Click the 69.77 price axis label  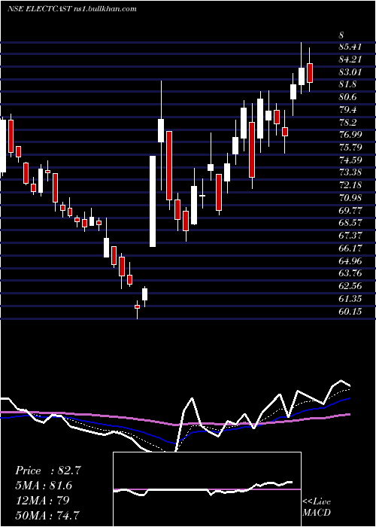click(x=350, y=210)
